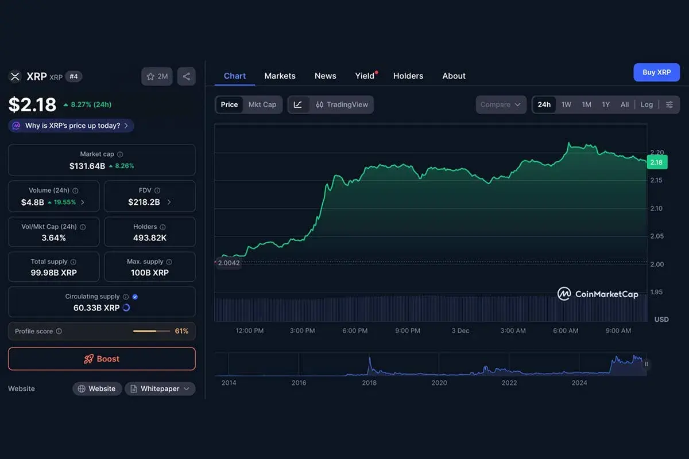Click the share icon beside the watchlist star
Screen dimensions: 689x459
pos(186,76)
